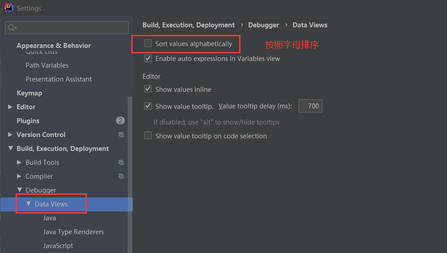
Task: Select Java Type Renderers under Data Views
Action: pyautogui.click(x=73, y=232)
